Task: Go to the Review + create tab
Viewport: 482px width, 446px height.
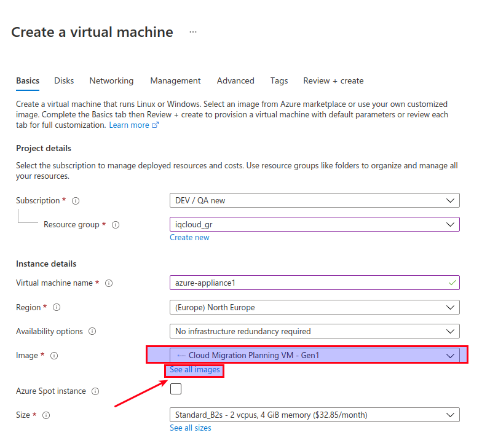Action: (x=333, y=81)
